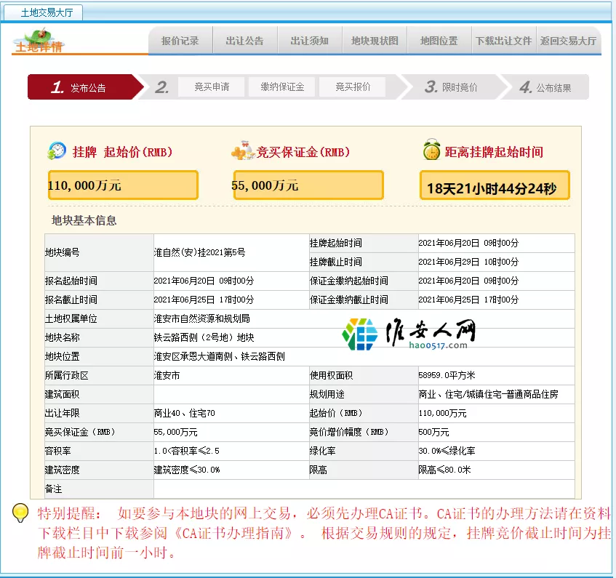Click the coins icon beside 竞买保证金
The image size is (616, 578).
tap(242, 150)
